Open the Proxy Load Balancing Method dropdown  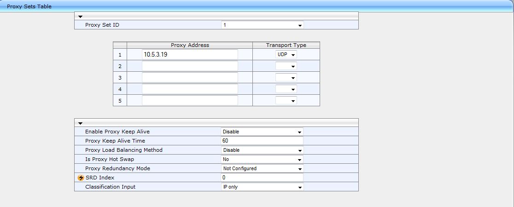tap(262, 150)
